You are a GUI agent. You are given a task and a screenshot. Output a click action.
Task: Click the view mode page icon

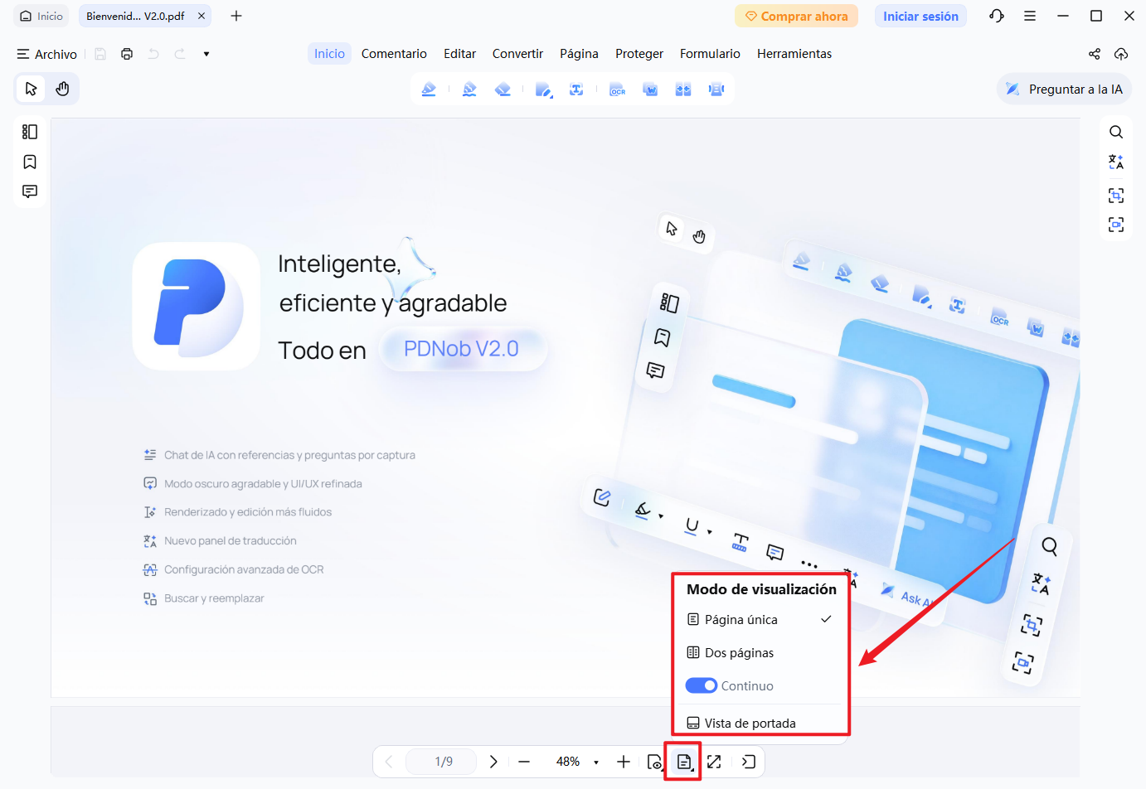tap(684, 762)
